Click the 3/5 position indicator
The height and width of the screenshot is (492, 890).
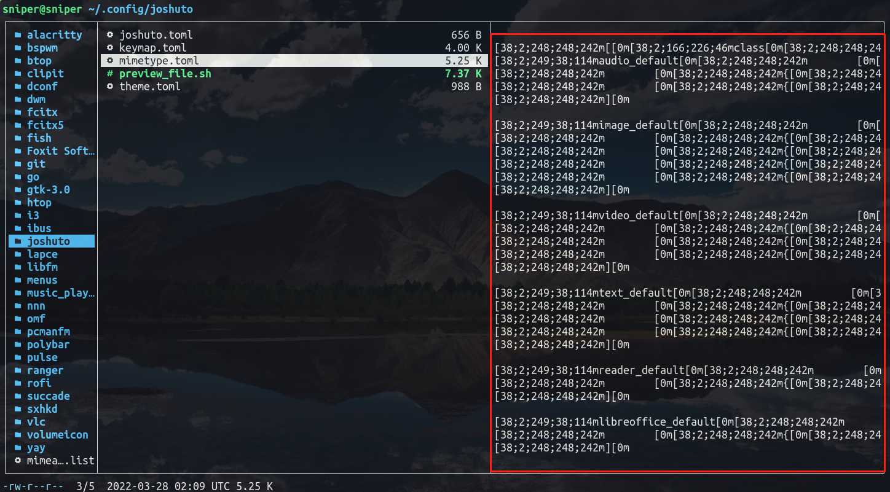pos(85,486)
